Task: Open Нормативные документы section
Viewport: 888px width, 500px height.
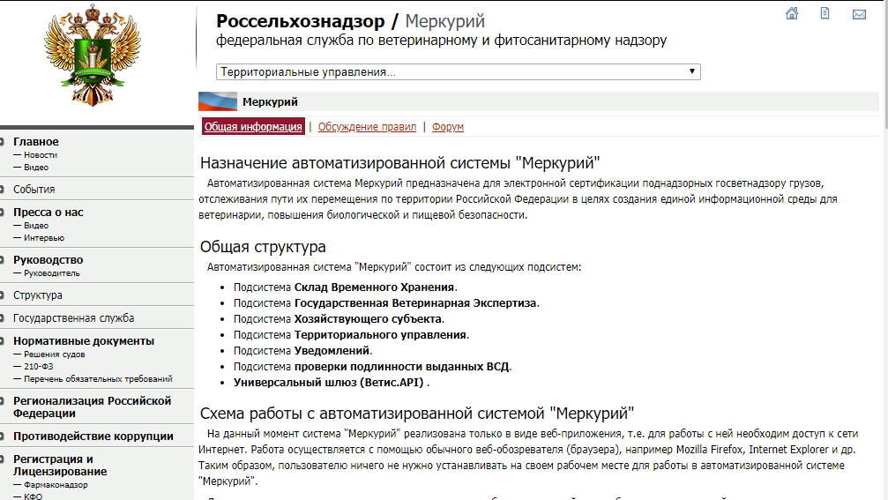Action: click(x=84, y=341)
